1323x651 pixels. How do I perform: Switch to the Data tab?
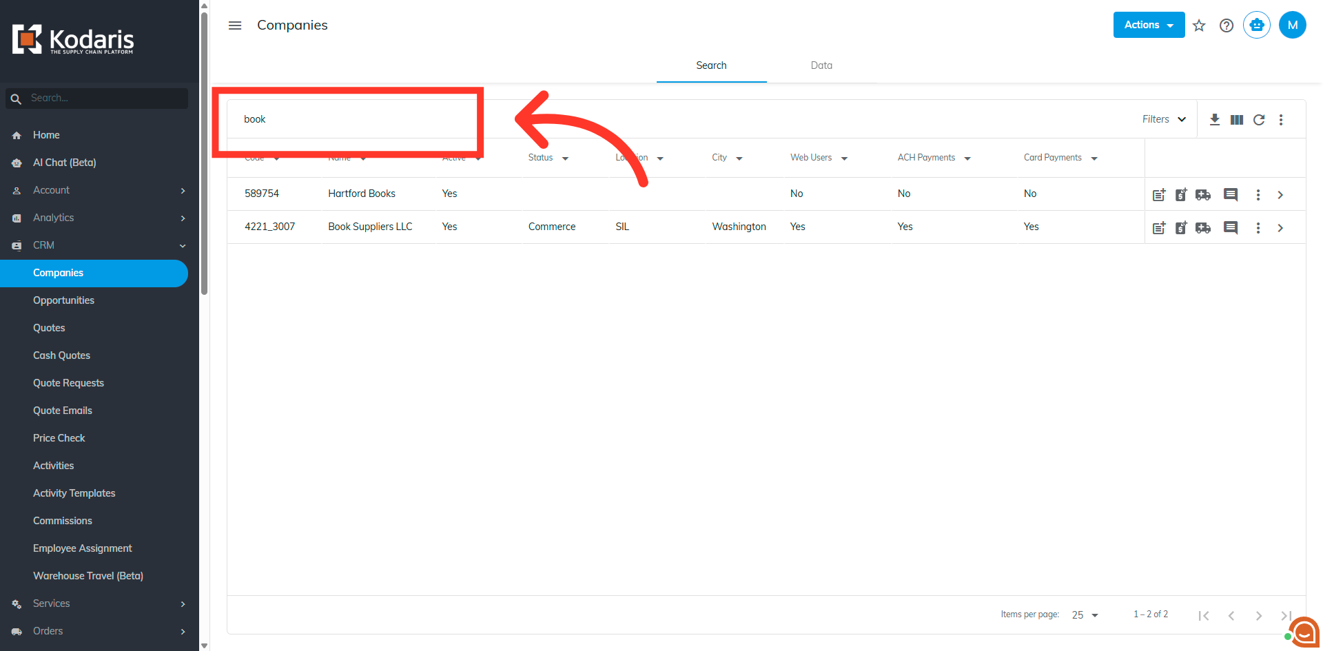point(821,65)
